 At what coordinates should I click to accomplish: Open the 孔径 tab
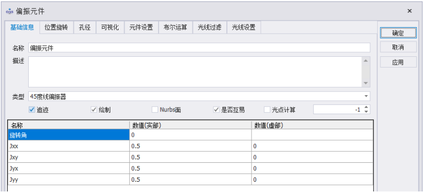tap(85, 27)
